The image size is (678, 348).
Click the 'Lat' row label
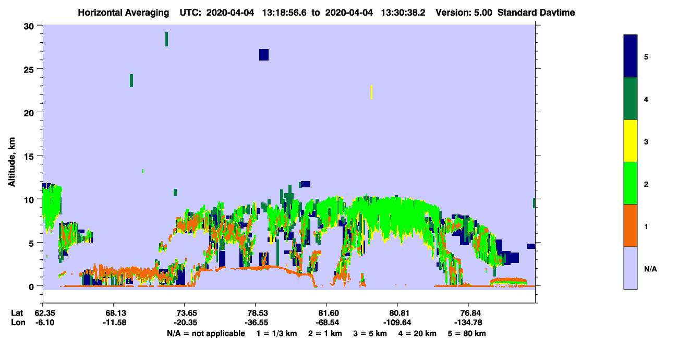pyautogui.click(x=17, y=313)
